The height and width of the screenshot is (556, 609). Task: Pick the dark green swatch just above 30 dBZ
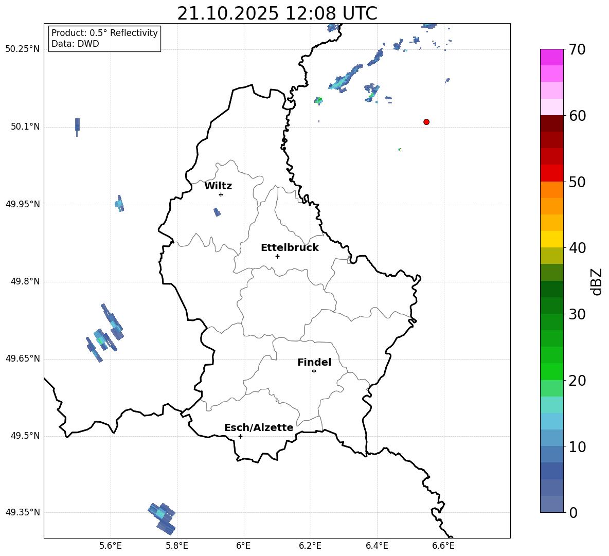[552, 306]
